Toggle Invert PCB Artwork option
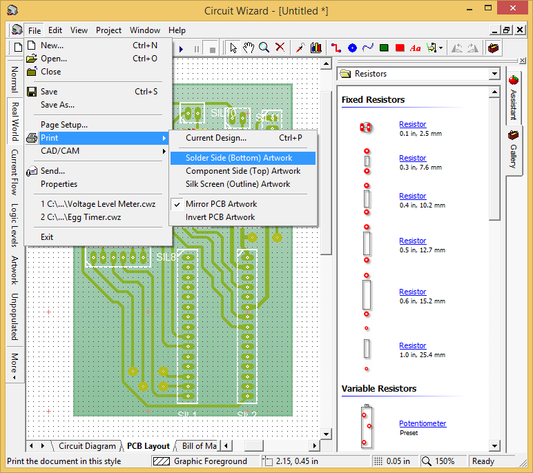Viewport: 533px width, 473px height. point(243,217)
